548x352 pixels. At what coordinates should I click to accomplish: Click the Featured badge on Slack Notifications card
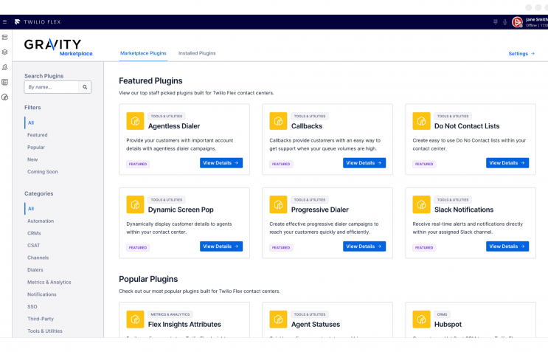424,247
